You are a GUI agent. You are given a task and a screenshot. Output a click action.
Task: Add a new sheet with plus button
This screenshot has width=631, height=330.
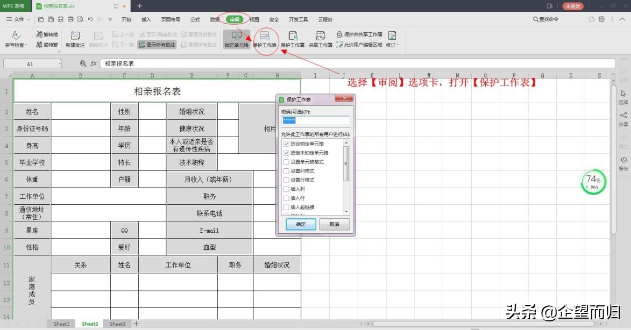137,324
